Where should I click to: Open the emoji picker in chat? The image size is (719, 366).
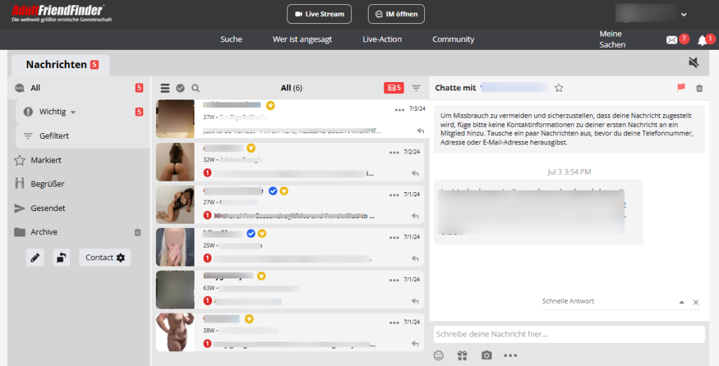[439, 355]
